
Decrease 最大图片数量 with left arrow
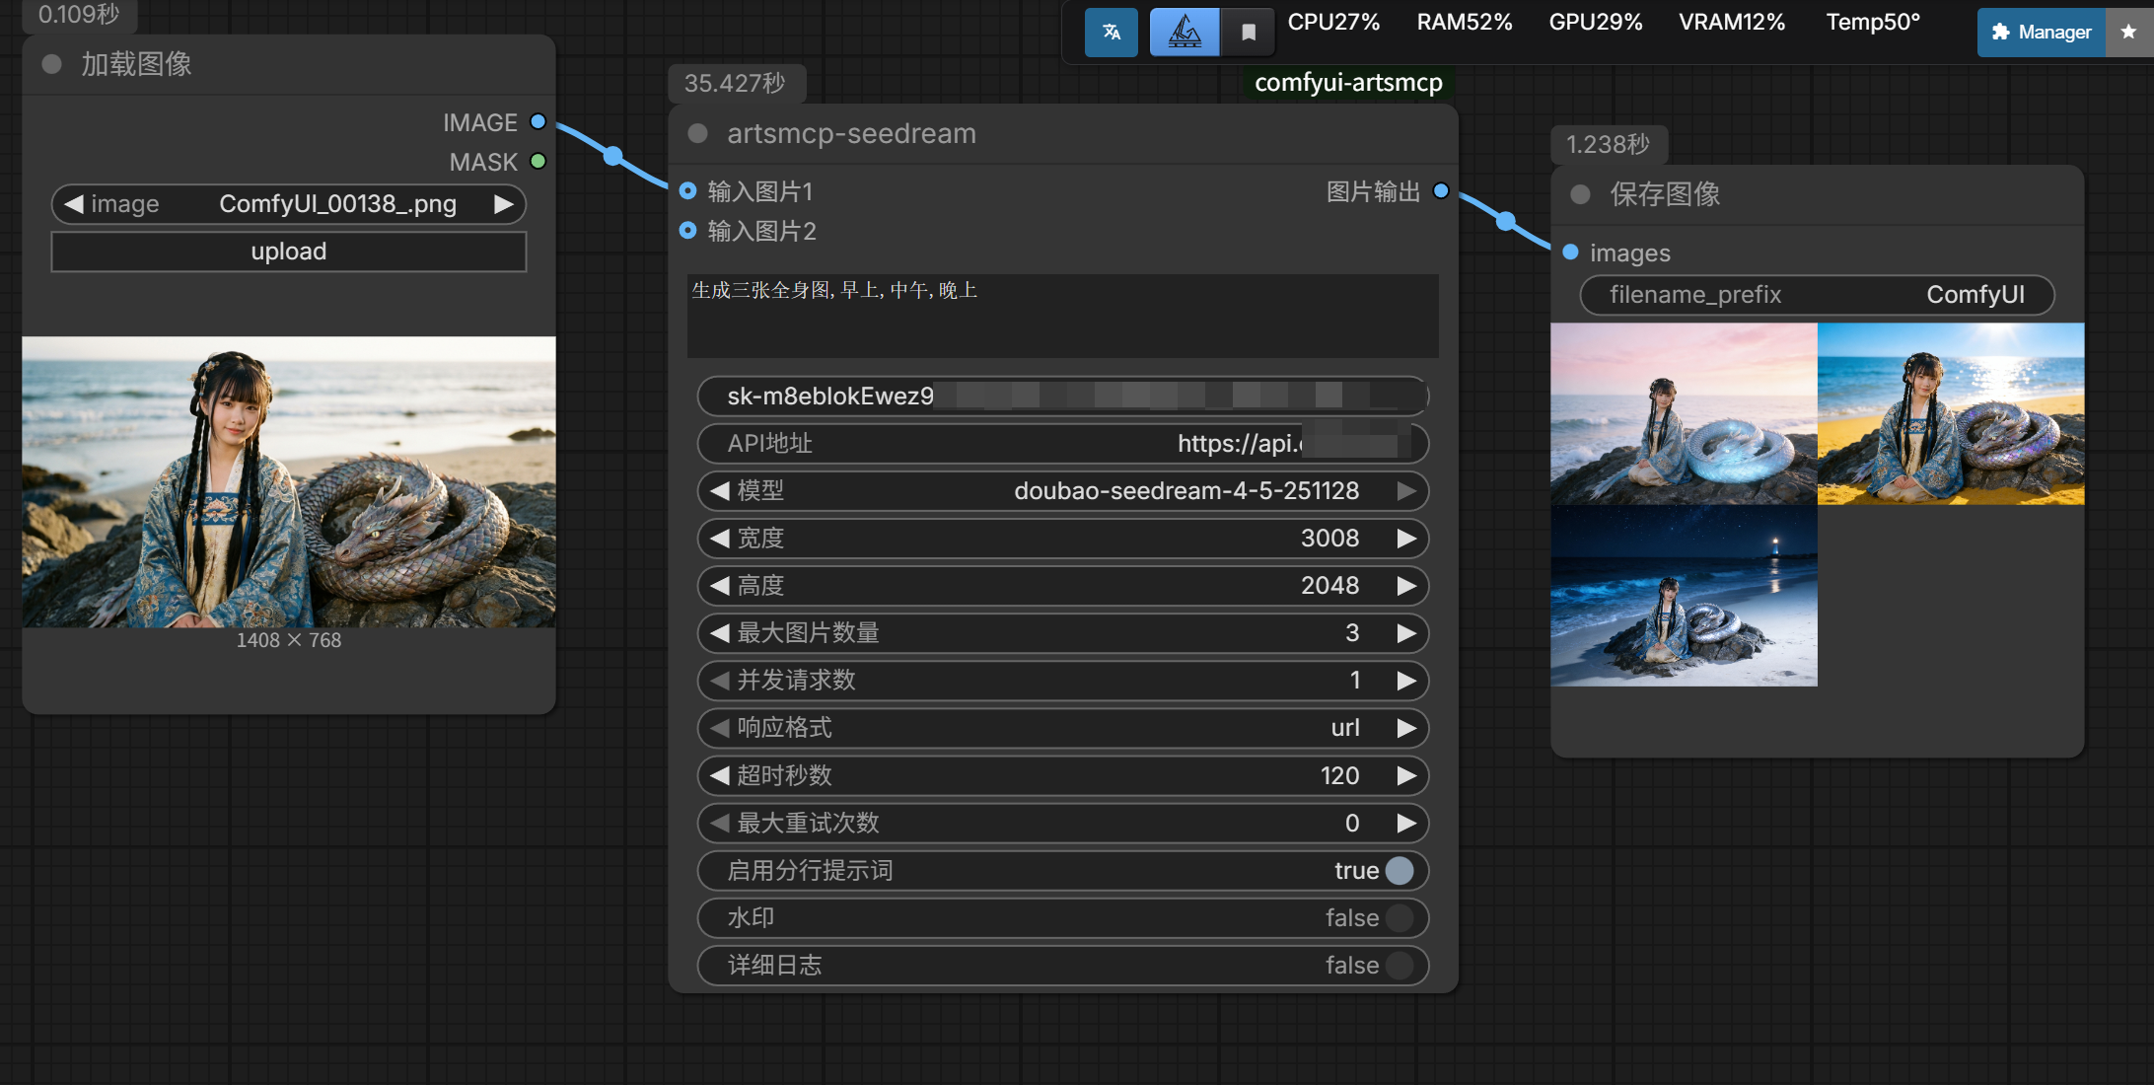[x=720, y=632]
